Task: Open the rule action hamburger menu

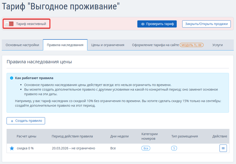Action: (223, 148)
